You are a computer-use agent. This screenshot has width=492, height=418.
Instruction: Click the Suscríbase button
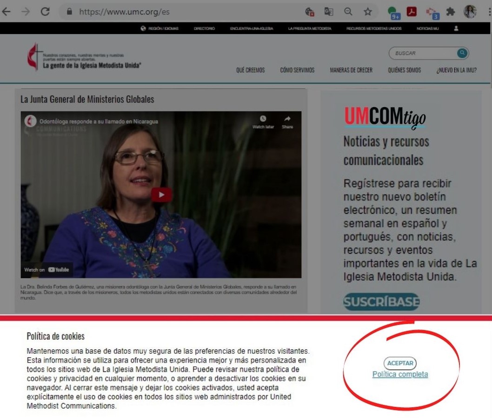pyautogui.click(x=381, y=302)
